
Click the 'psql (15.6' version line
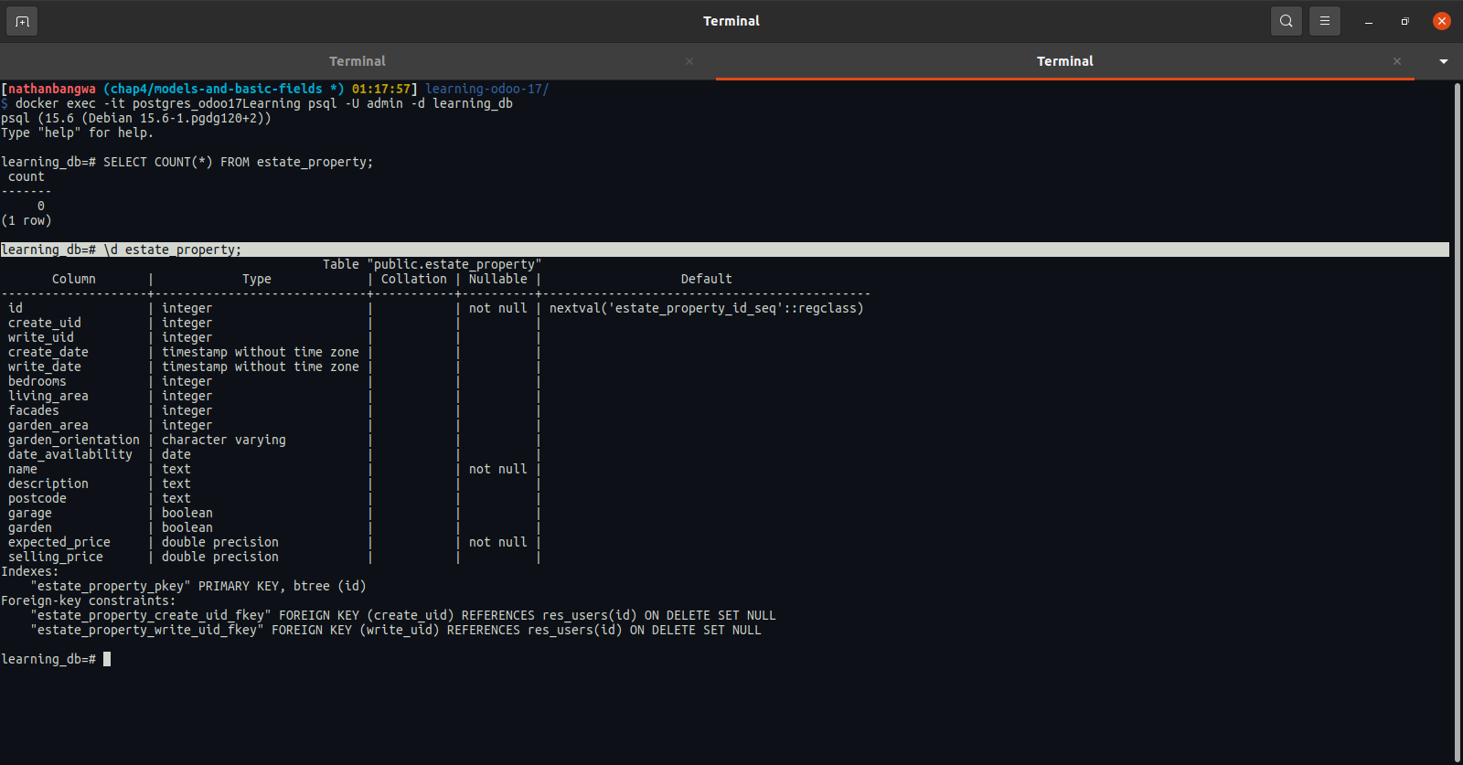click(x=136, y=118)
